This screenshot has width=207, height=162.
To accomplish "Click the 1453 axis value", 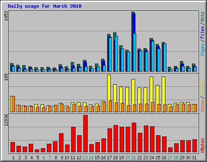I will [6, 16].
